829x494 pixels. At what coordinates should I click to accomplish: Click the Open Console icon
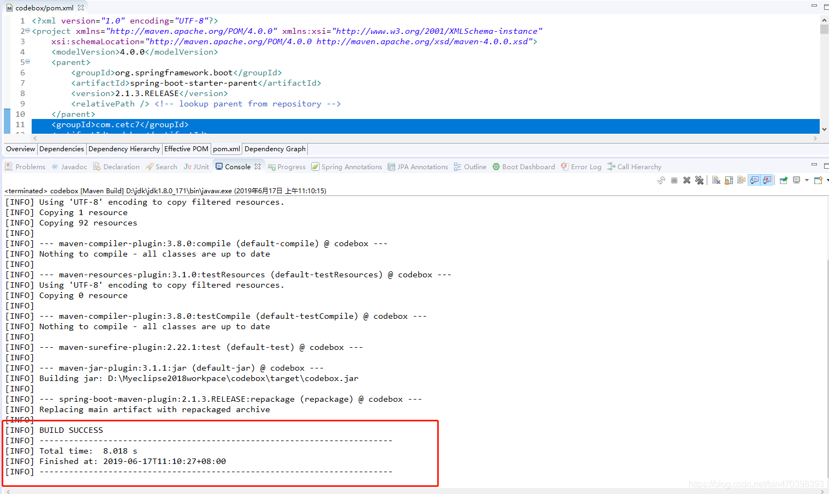(x=818, y=180)
